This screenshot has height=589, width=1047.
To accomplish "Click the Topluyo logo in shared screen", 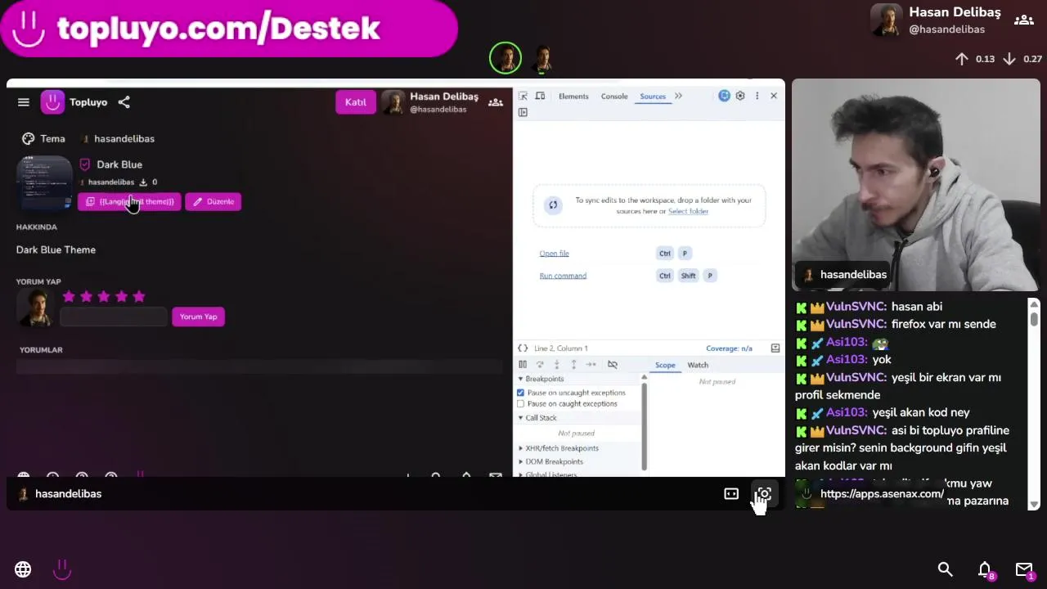I will pos(53,102).
